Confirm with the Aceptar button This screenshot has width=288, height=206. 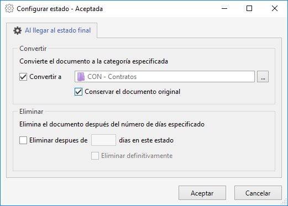pyautogui.click(x=202, y=193)
